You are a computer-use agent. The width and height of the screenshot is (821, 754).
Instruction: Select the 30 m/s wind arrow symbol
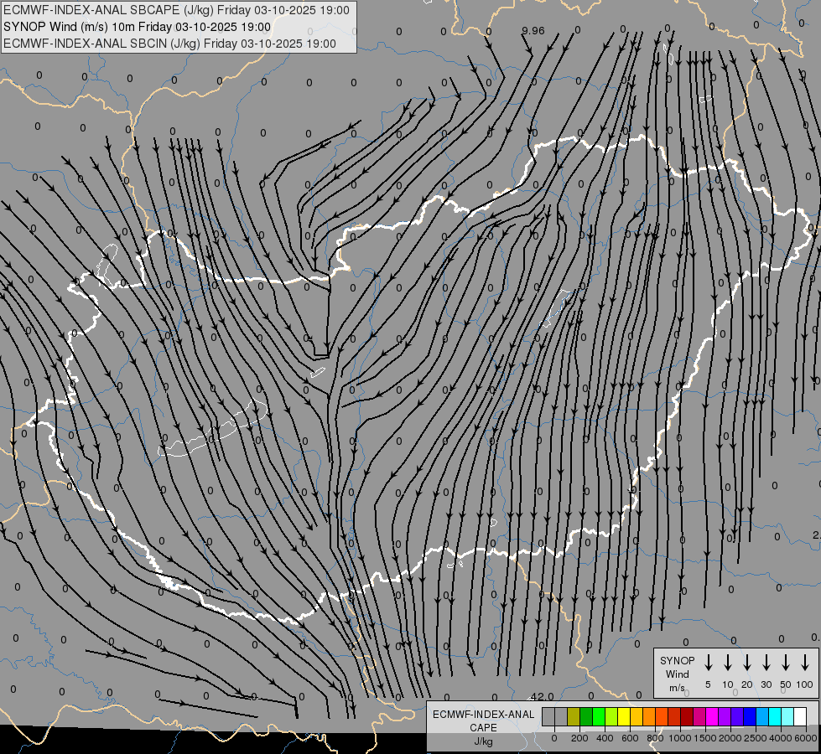click(x=766, y=663)
